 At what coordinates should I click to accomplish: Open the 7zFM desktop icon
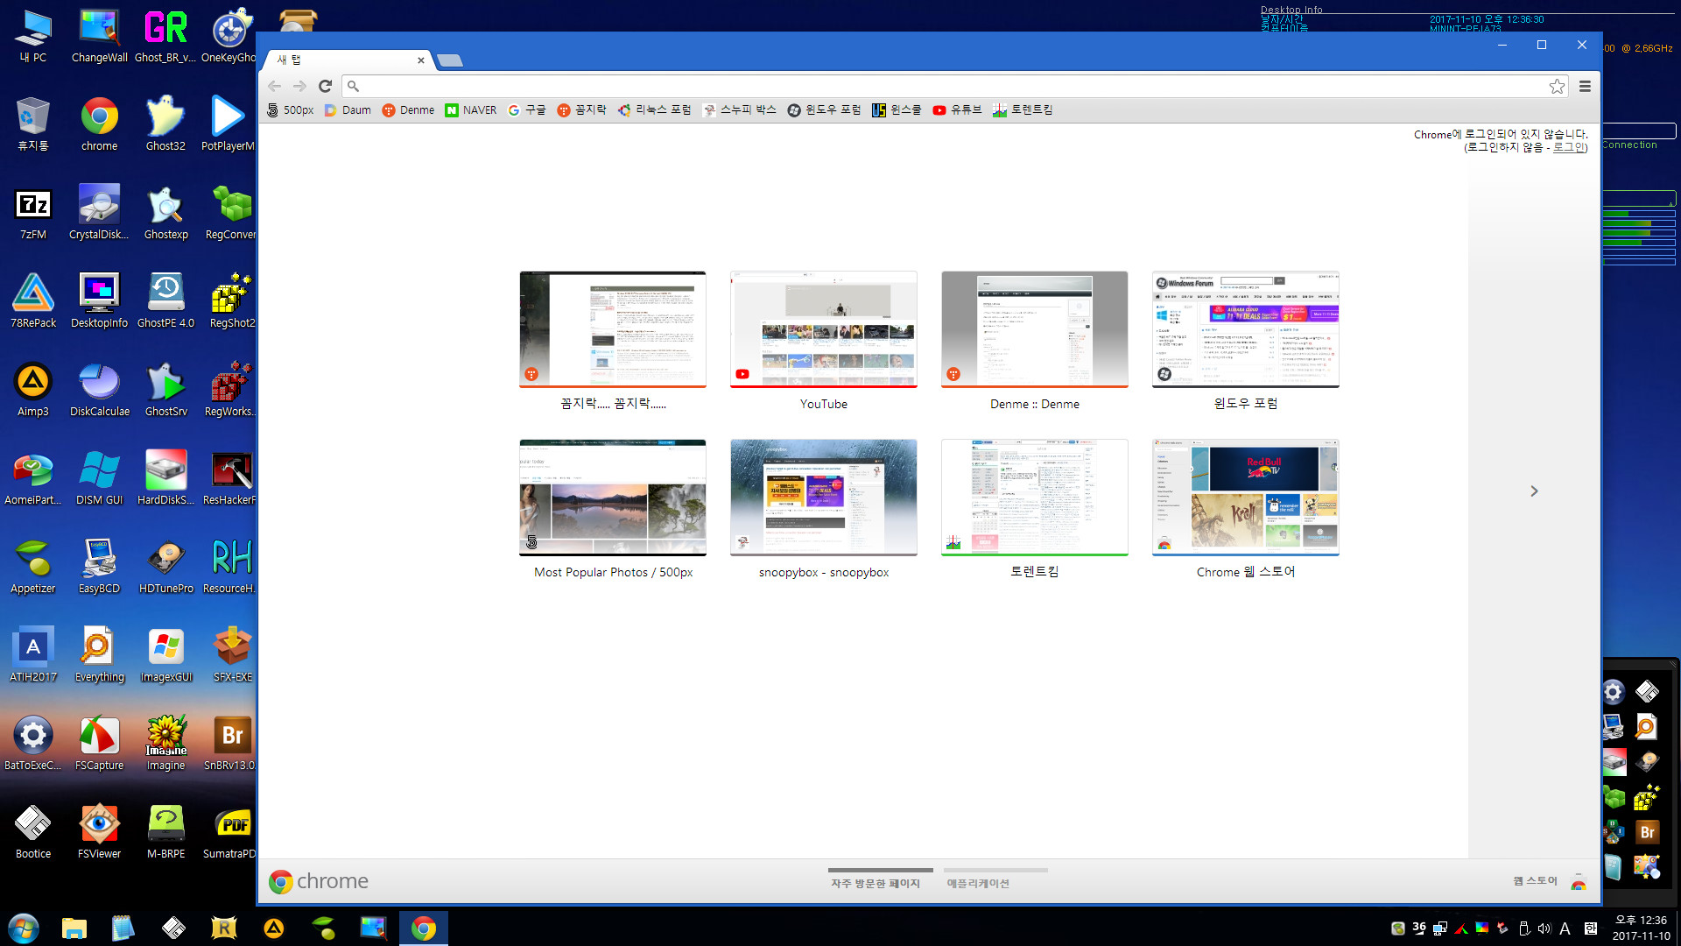click(x=33, y=214)
